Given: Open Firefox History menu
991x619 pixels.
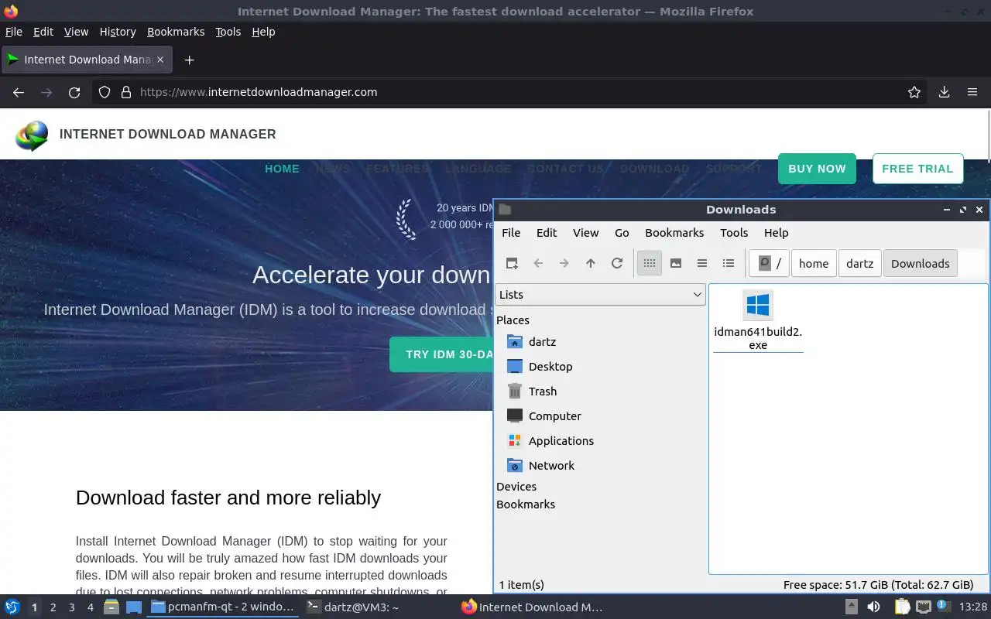Looking at the screenshot, I should 118,32.
